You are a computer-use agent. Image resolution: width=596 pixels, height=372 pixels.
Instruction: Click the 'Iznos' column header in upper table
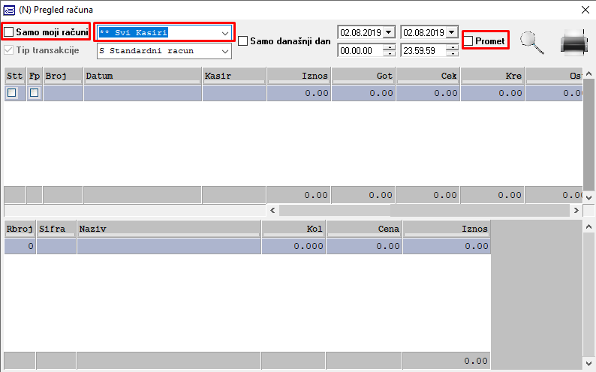click(x=299, y=76)
